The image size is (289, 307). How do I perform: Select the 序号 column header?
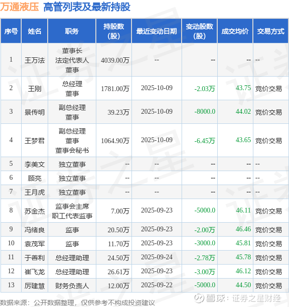(11, 31)
